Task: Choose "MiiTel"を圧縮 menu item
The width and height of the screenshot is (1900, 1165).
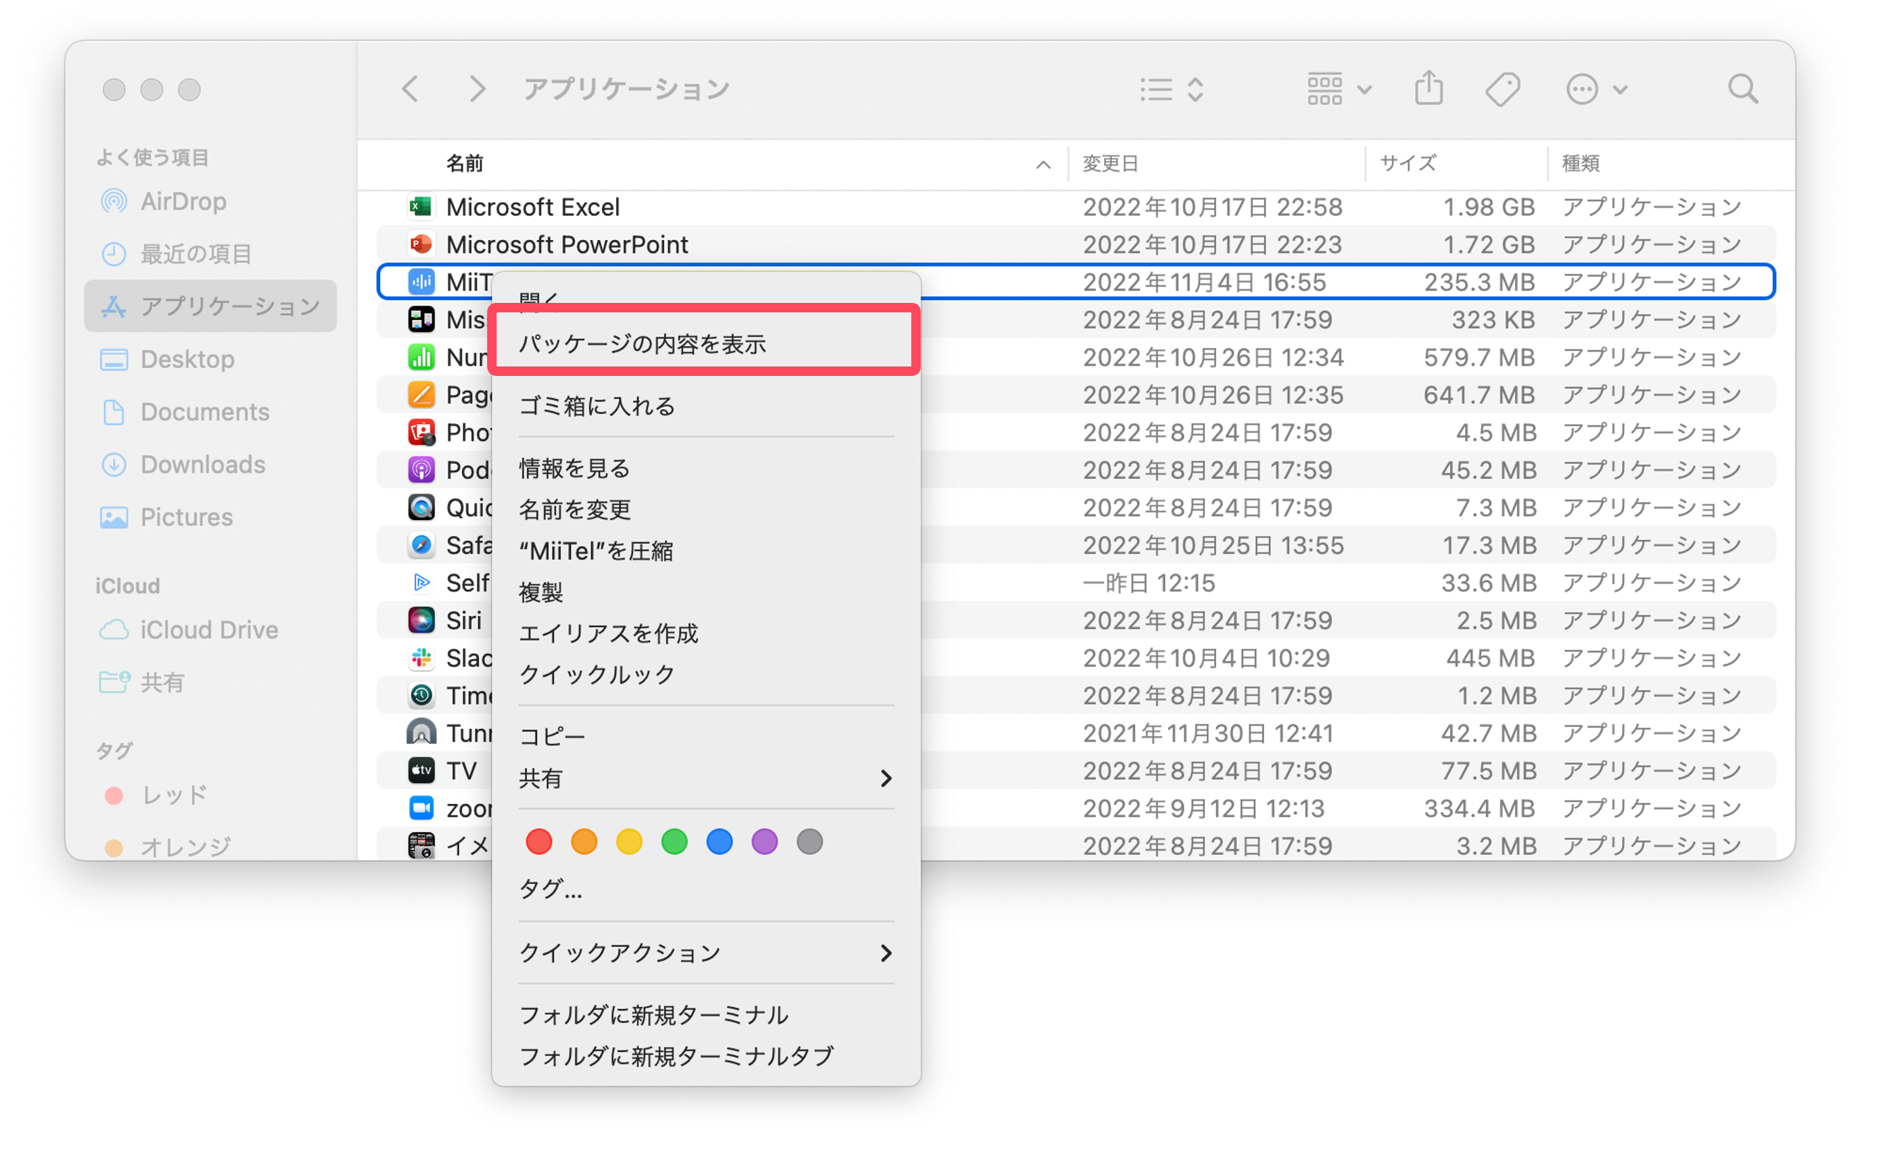Action: click(x=705, y=550)
